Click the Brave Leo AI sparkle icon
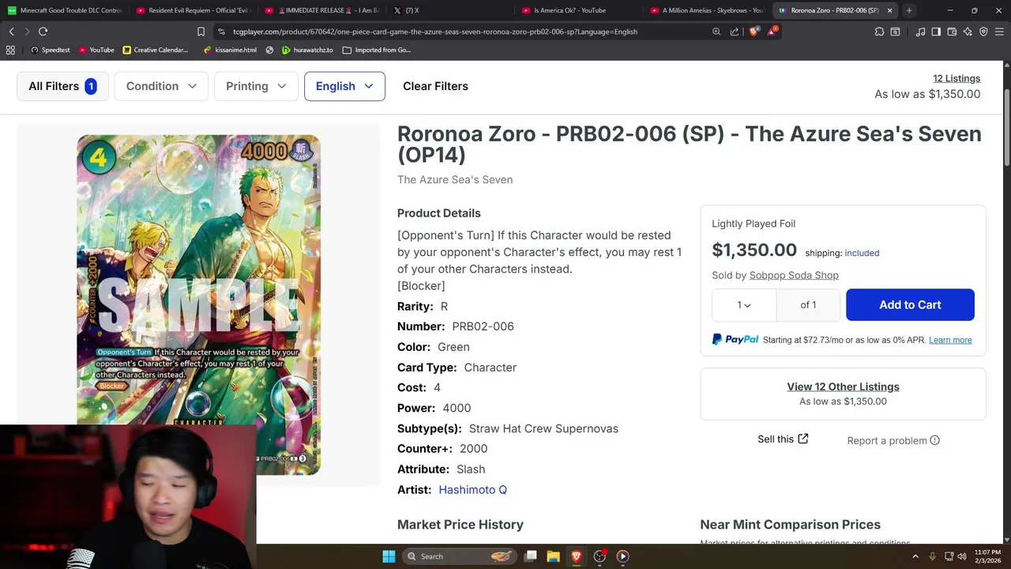Viewport: 1011px width, 569px height. coord(968,32)
